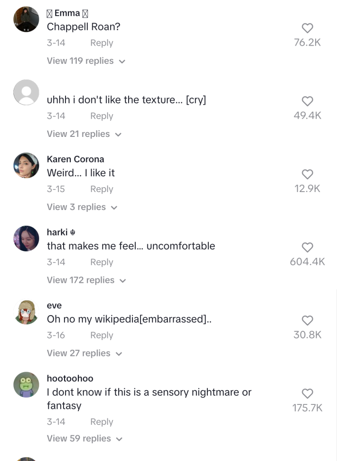The image size is (337, 461).
Task: Like Karen Corona's "Weird... I like it" comment
Action: point(307,174)
